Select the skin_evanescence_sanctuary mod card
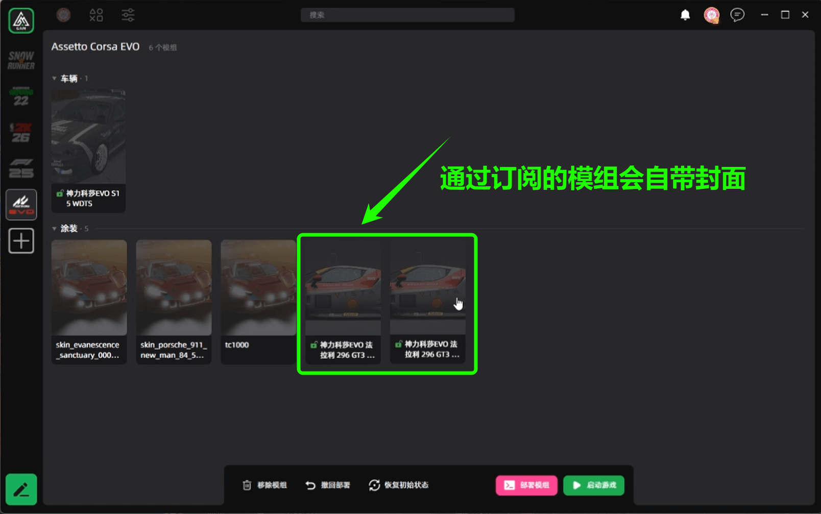The width and height of the screenshot is (821, 514). point(89,302)
